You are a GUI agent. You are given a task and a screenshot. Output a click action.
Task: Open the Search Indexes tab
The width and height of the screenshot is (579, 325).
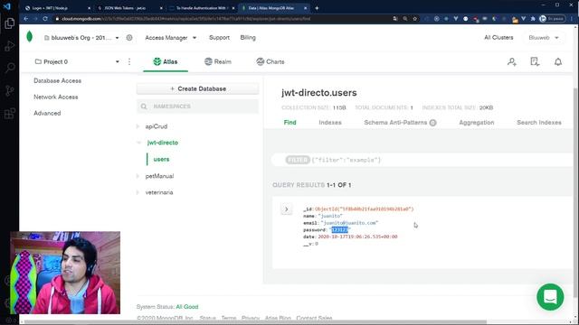(x=539, y=123)
